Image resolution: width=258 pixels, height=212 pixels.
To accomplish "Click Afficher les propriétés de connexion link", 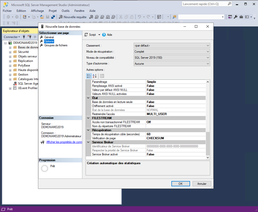I will click(64, 142).
